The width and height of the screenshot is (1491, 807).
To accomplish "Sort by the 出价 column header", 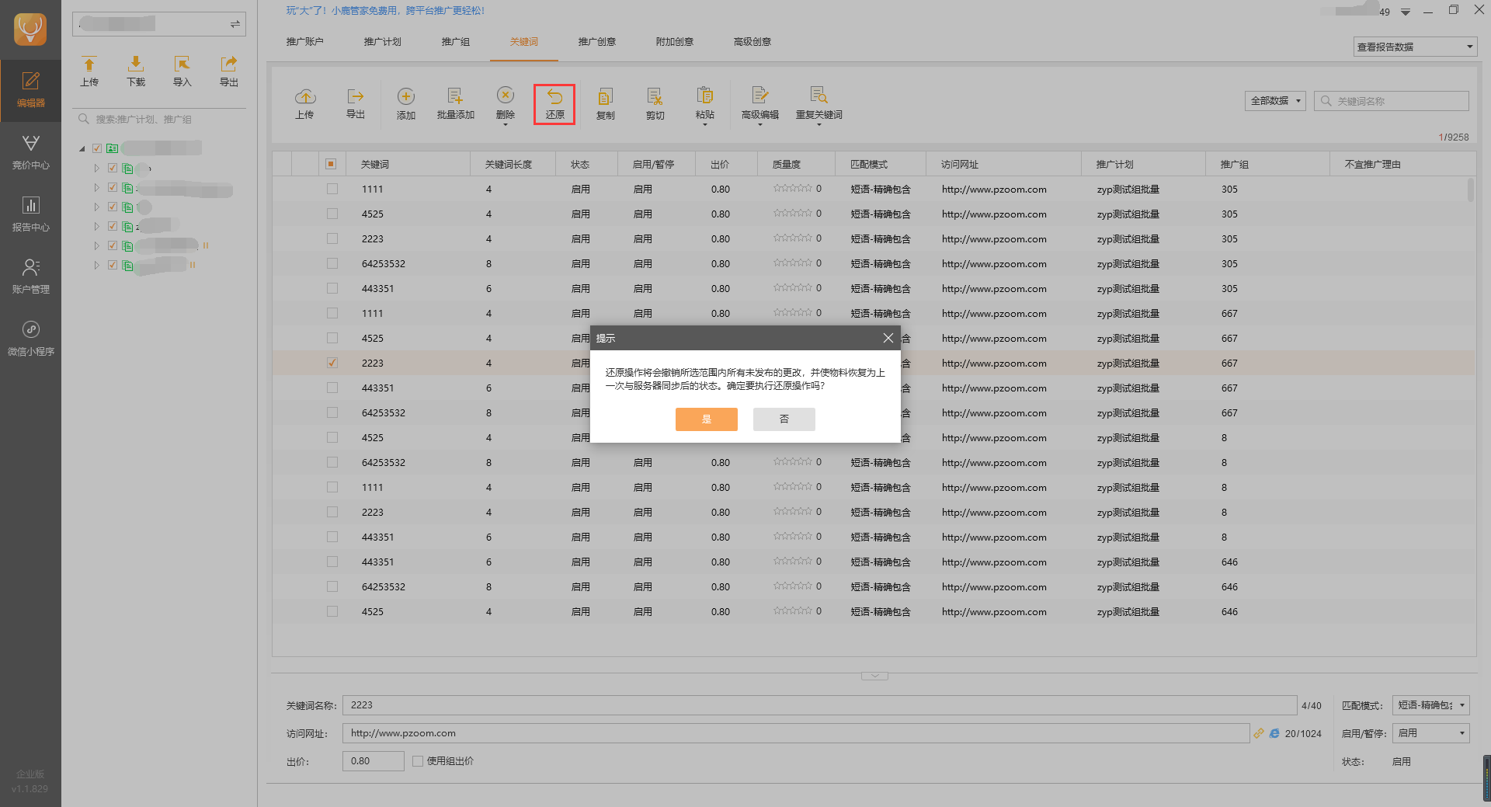I will click(726, 165).
